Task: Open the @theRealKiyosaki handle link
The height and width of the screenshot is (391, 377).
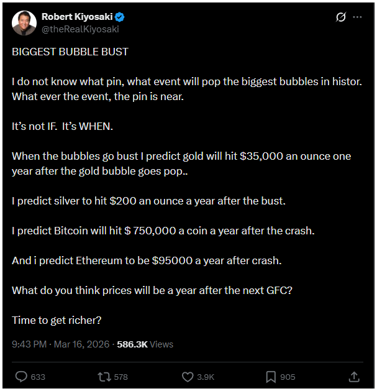Action: pos(79,29)
